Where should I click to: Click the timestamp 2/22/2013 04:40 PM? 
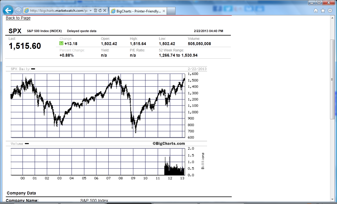[x=209, y=31]
